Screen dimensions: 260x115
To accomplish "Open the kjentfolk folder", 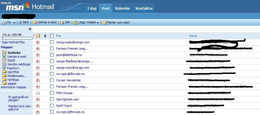I will tap(13, 72).
